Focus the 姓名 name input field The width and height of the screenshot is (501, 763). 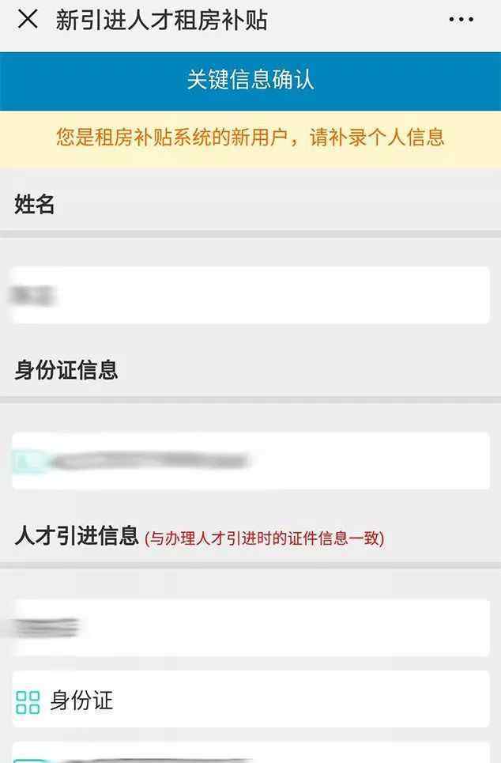[250, 296]
